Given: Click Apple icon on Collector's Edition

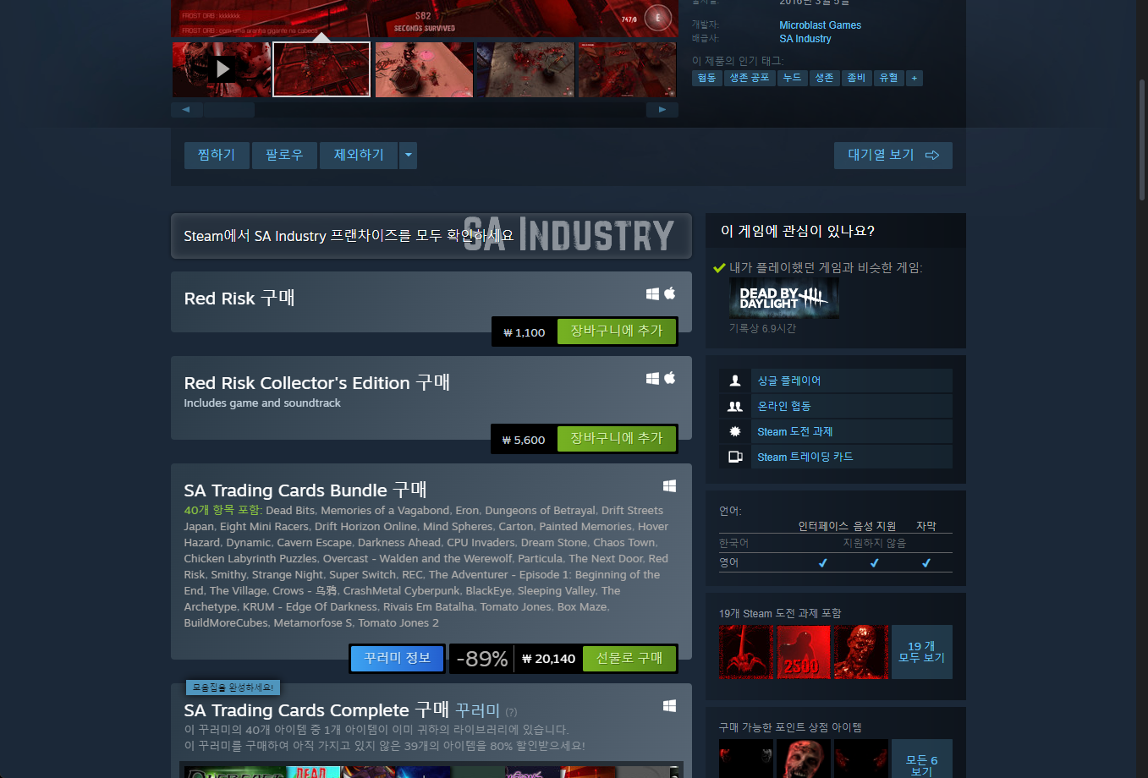Looking at the screenshot, I should [x=669, y=378].
